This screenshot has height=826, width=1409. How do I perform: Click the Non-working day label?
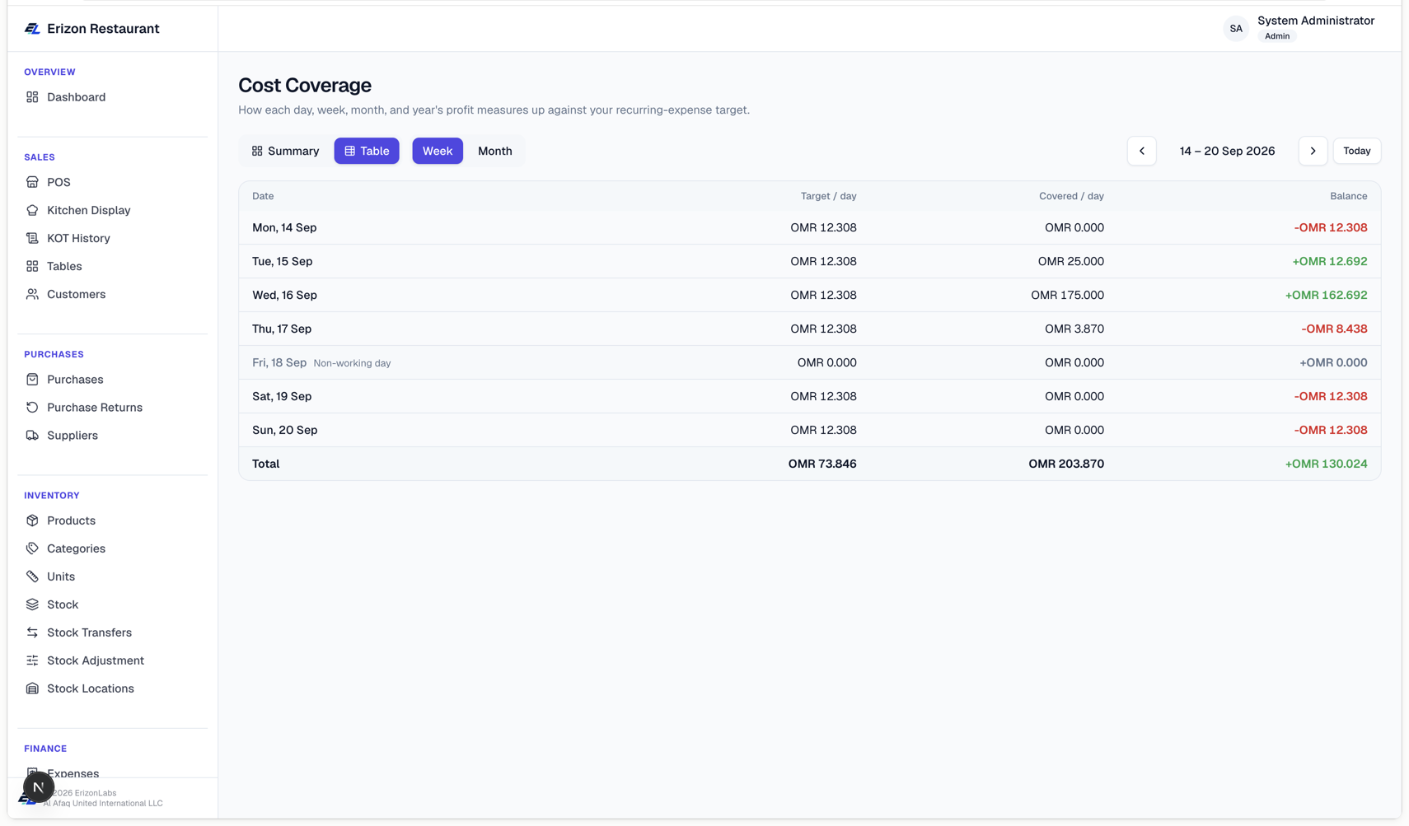coord(352,363)
